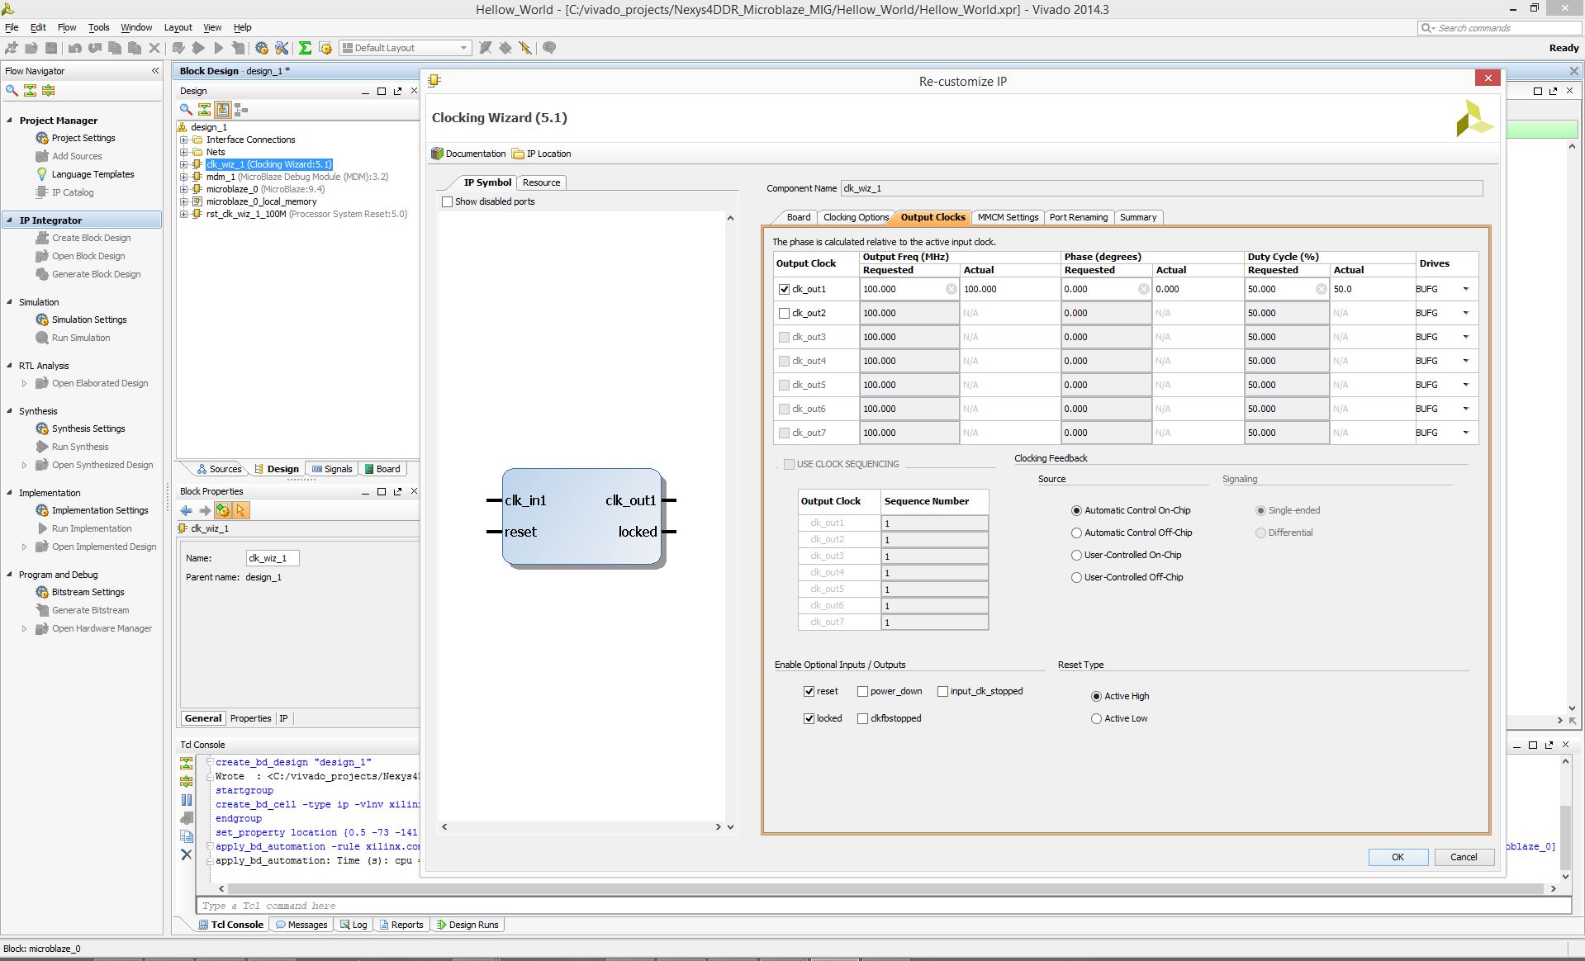Viewport: 1585px width, 961px height.
Task: Select the Active Low reset type
Action: pyautogui.click(x=1096, y=718)
